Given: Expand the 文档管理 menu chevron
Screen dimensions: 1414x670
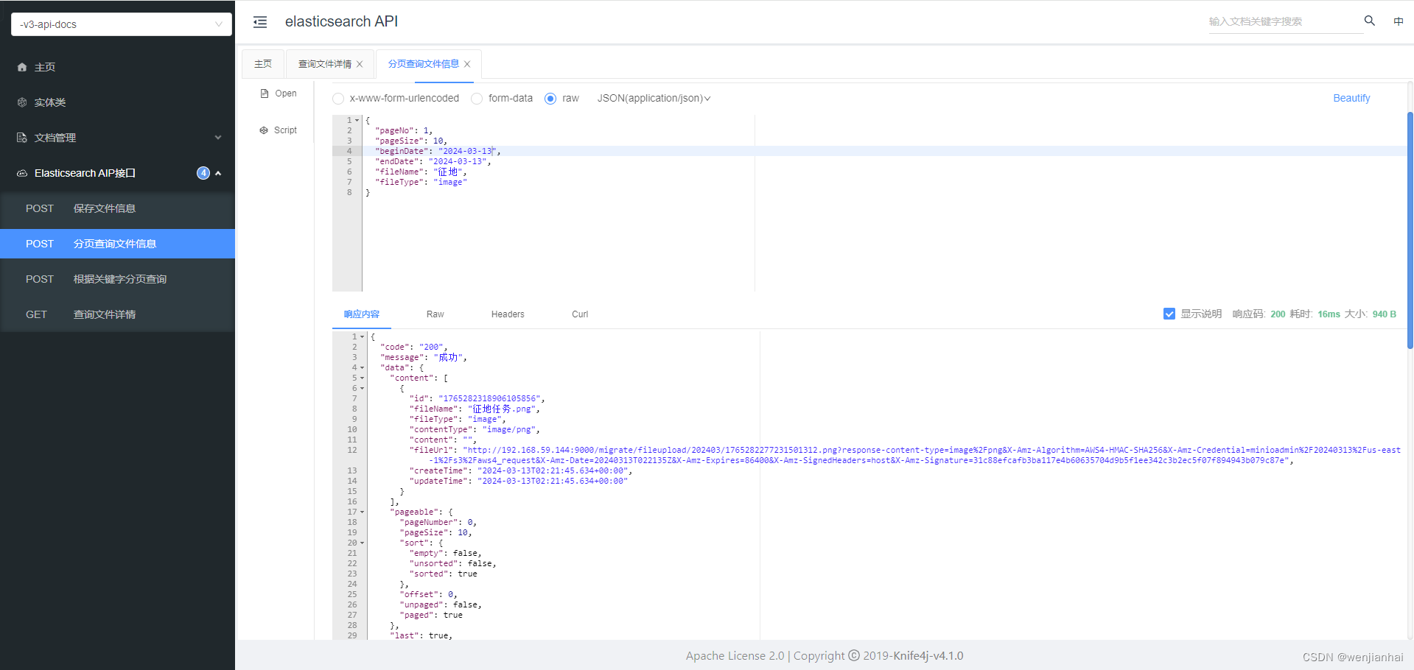Looking at the screenshot, I should (218, 138).
